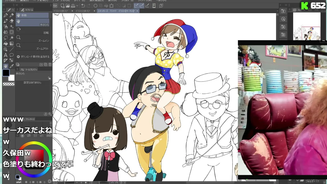Select the Hand move tool in tool palette

5,66
